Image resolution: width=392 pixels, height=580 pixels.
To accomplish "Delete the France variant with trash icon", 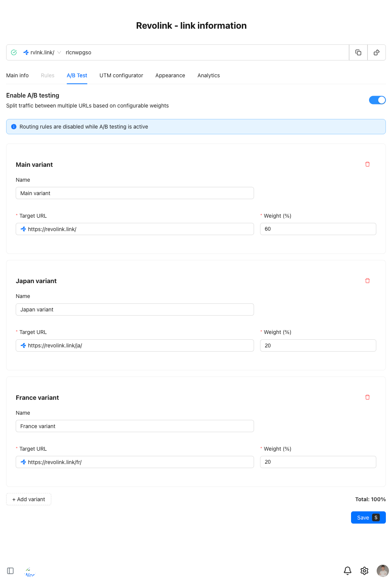I will pyautogui.click(x=367, y=397).
